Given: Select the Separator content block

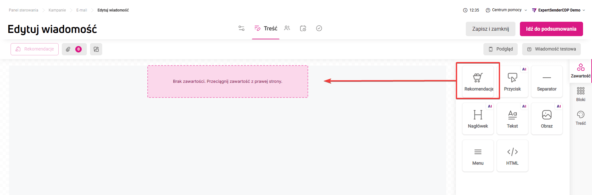Looking at the screenshot, I should (x=547, y=81).
